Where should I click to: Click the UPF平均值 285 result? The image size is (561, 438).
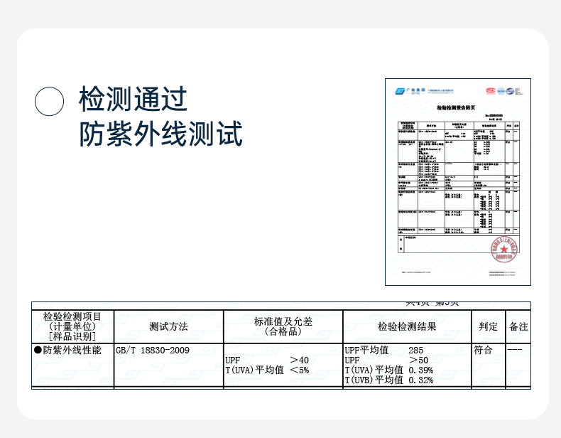(384, 350)
